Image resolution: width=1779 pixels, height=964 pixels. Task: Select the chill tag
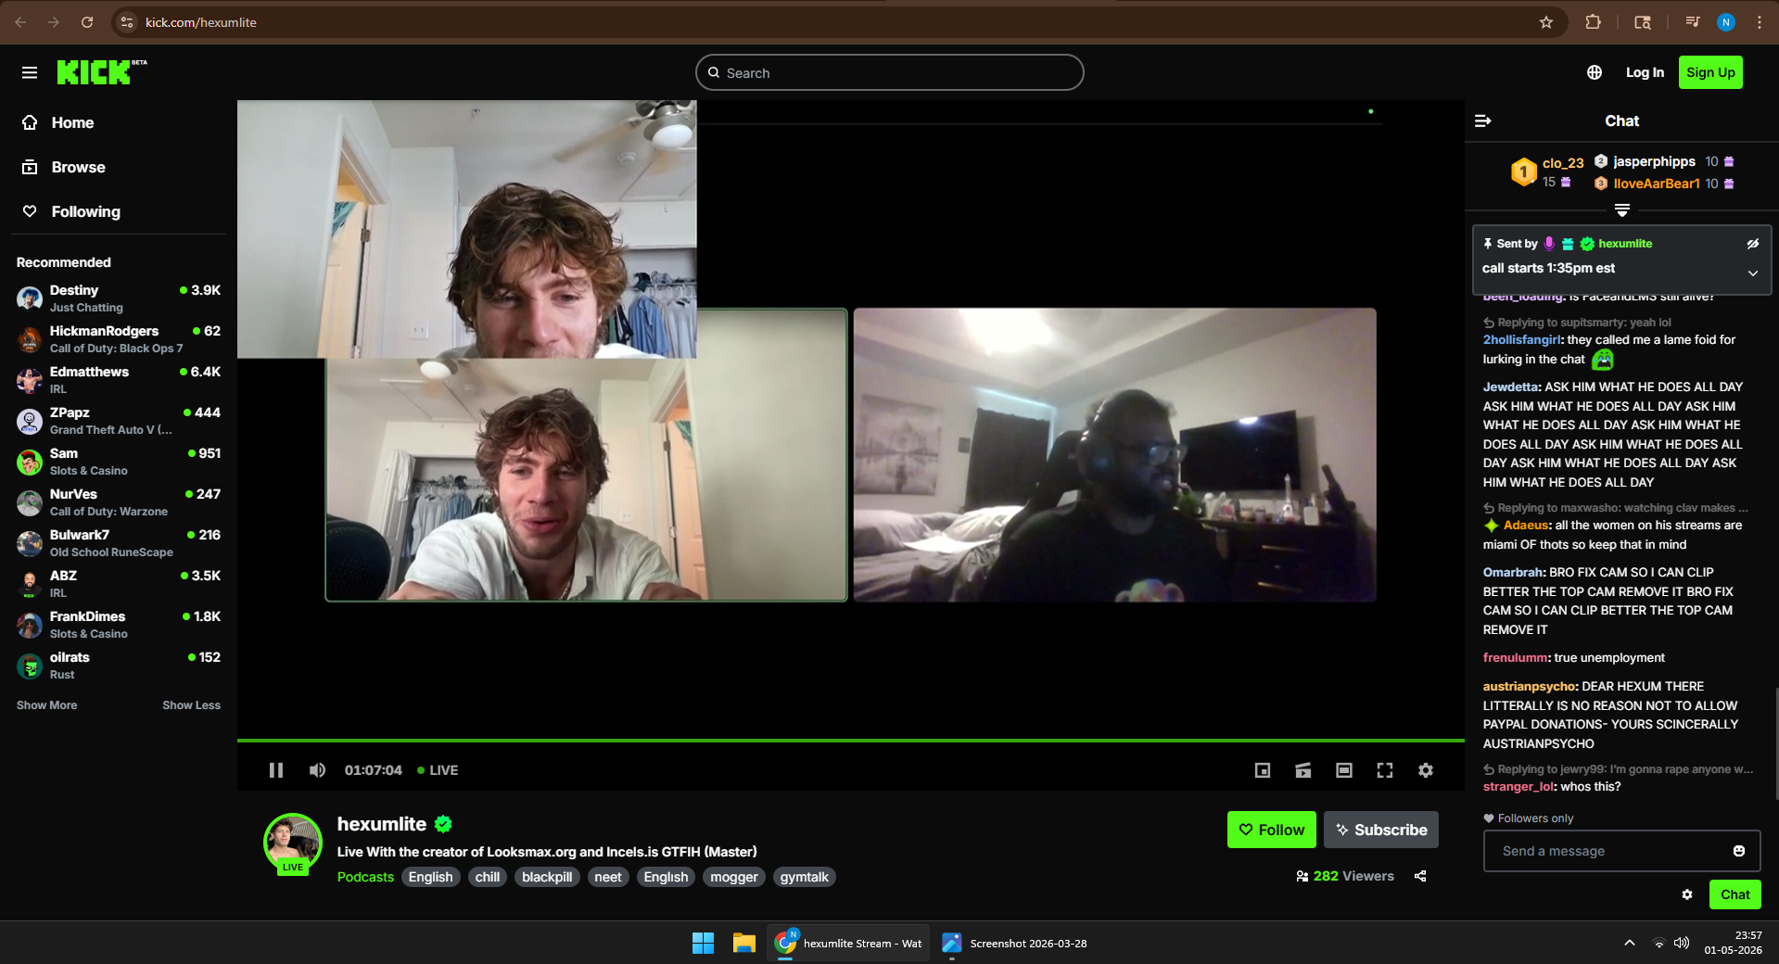(x=488, y=877)
